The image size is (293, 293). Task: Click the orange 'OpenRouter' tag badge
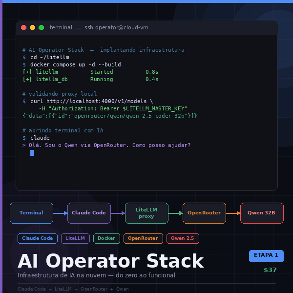(x=143, y=238)
